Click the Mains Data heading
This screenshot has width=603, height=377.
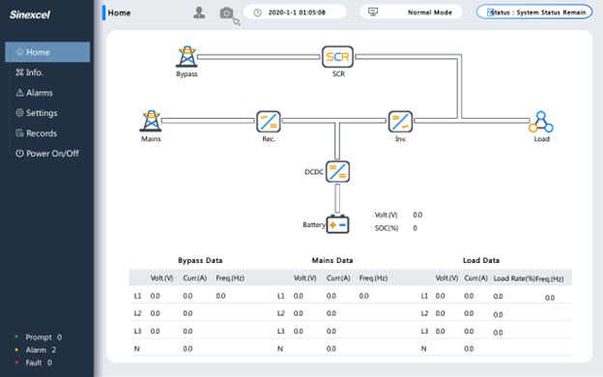click(x=332, y=260)
